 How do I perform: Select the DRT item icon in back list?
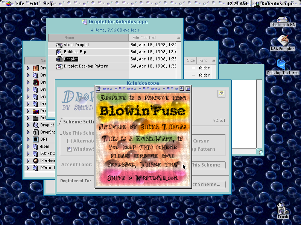[36, 139]
